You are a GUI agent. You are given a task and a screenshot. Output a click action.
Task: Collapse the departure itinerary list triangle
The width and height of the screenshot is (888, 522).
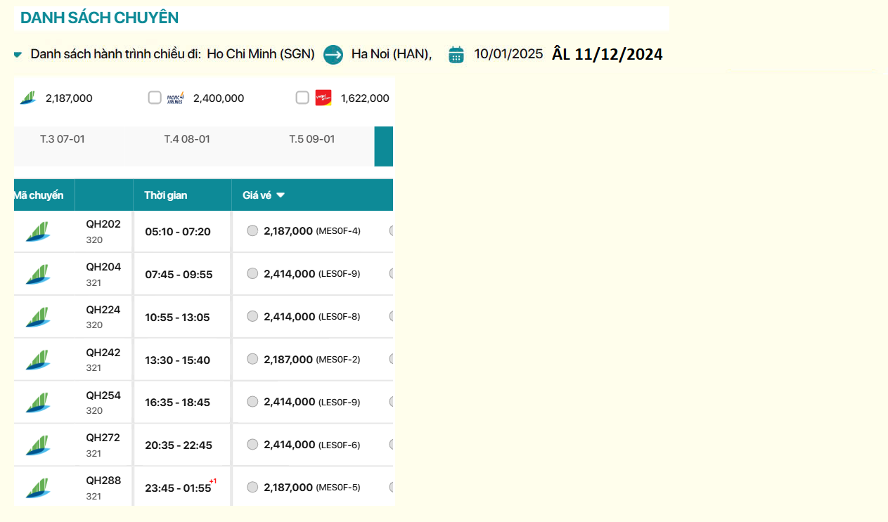click(x=18, y=55)
